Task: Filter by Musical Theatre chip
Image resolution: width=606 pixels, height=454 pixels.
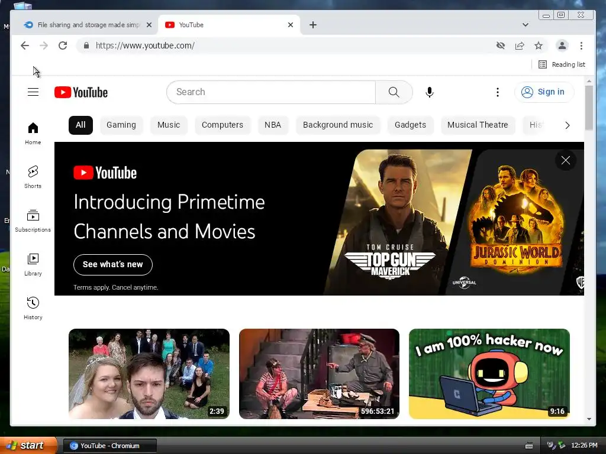Action: [478, 125]
